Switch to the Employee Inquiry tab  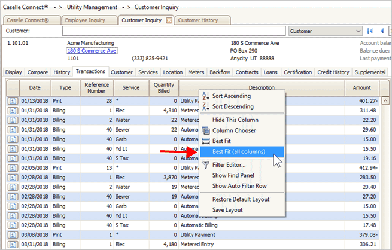pos(89,20)
